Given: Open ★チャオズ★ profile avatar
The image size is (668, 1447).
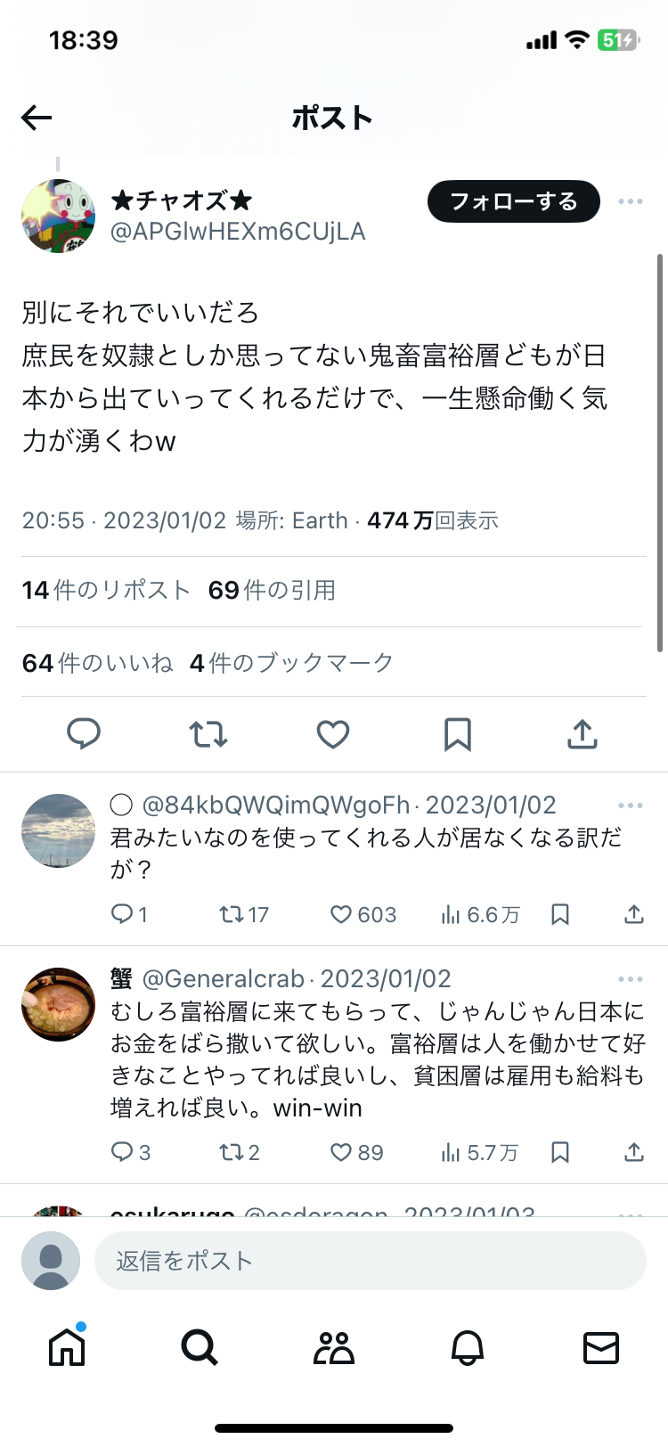Looking at the screenshot, I should click(x=58, y=216).
